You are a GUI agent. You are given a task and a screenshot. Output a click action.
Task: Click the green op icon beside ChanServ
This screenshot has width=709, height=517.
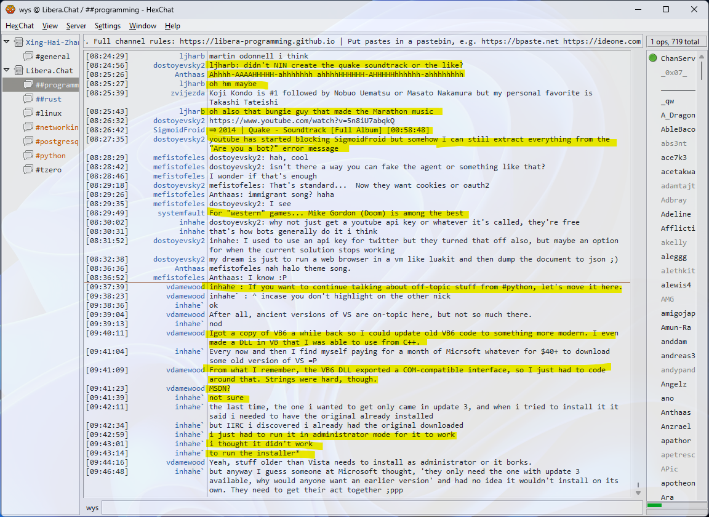click(652, 58)
